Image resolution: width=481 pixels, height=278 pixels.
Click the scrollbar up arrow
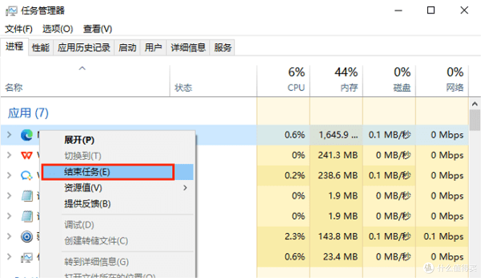(x=475, y=104)
